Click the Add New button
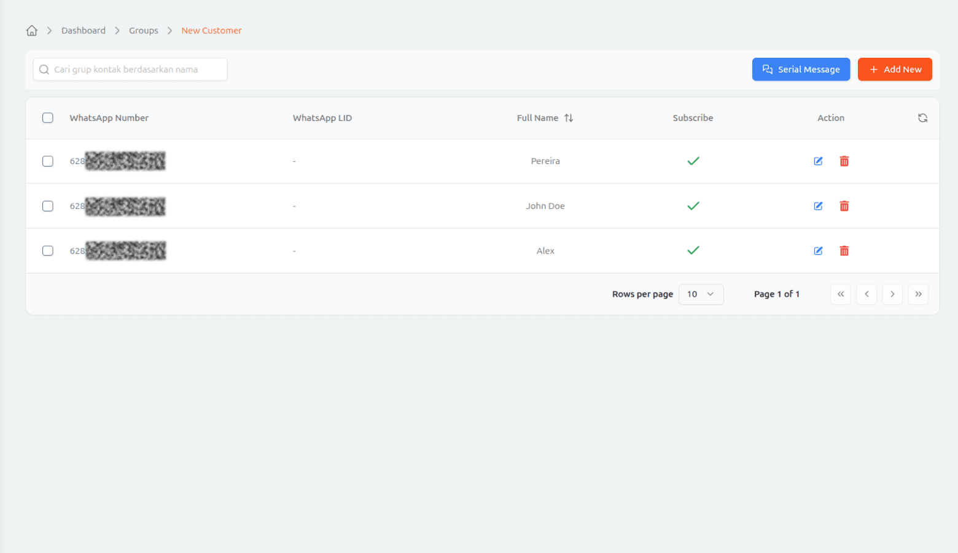958x553 pixels. coord(895,69)
